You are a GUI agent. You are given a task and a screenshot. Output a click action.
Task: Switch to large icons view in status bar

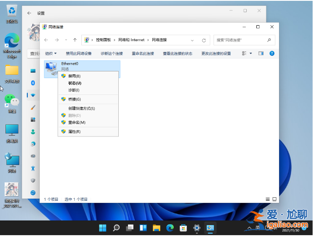(274, 199)
